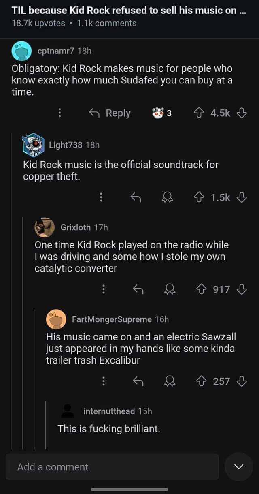This screenshot has height=494, width=259.
Task: View Grixloth's profile avatar
Action: pos(44,227)
